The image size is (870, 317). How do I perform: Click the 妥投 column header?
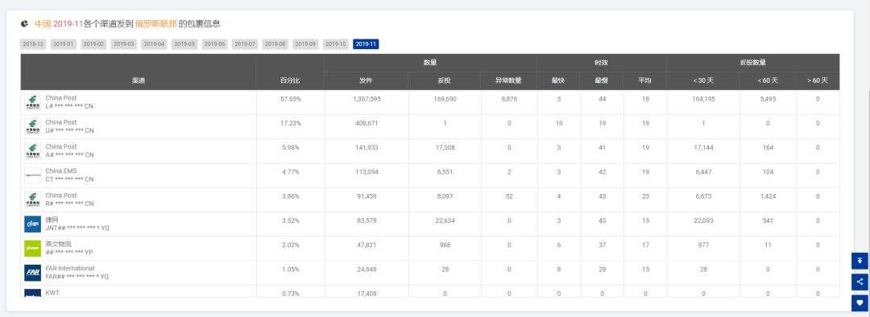[445, 81]
